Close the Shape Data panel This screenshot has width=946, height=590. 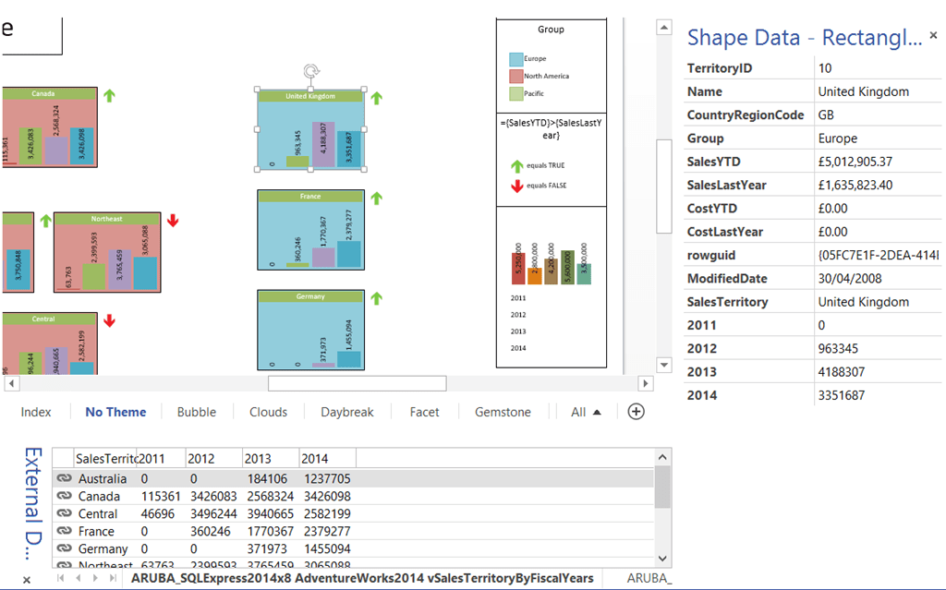[x=933, y=35]
